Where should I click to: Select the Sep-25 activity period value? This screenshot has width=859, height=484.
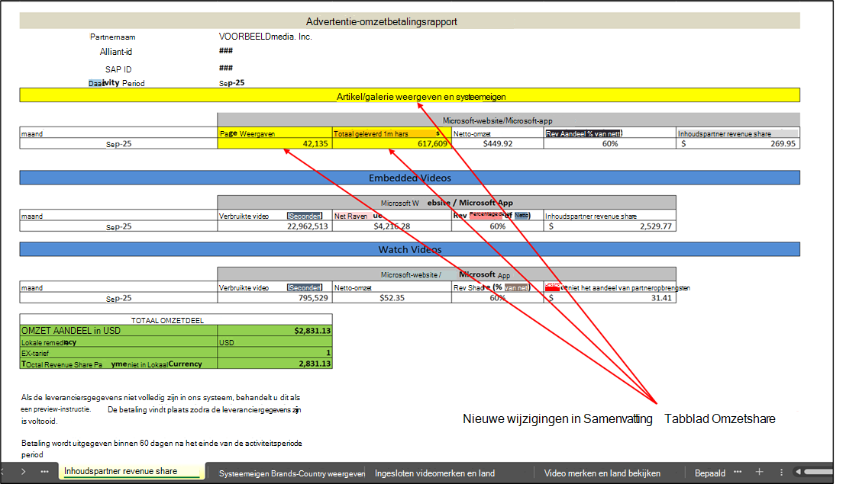[231, 83]
